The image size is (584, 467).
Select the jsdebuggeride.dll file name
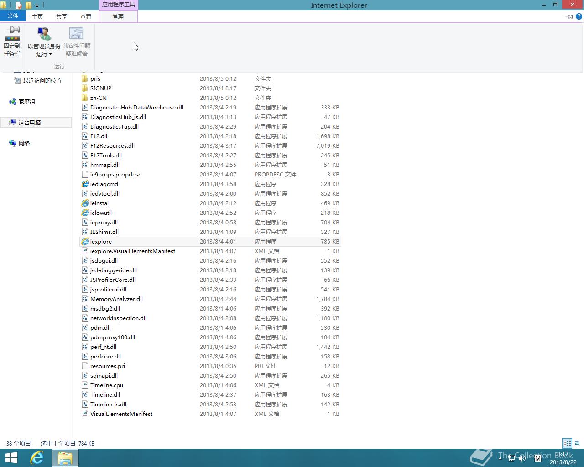[x=114, y=270]
